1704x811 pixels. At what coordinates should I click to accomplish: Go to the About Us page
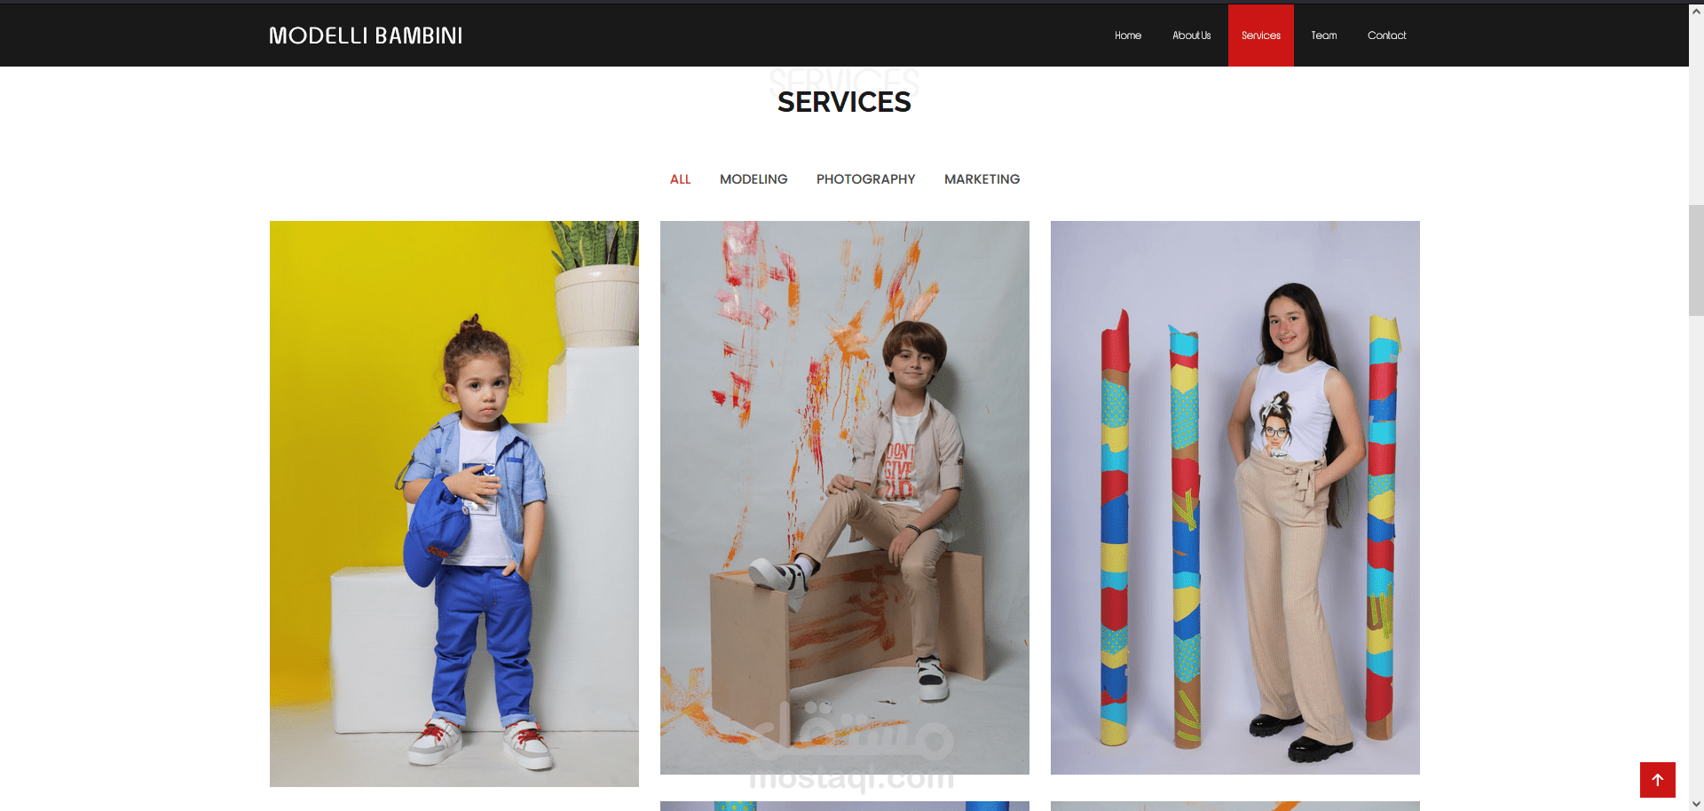[1191, 35]
